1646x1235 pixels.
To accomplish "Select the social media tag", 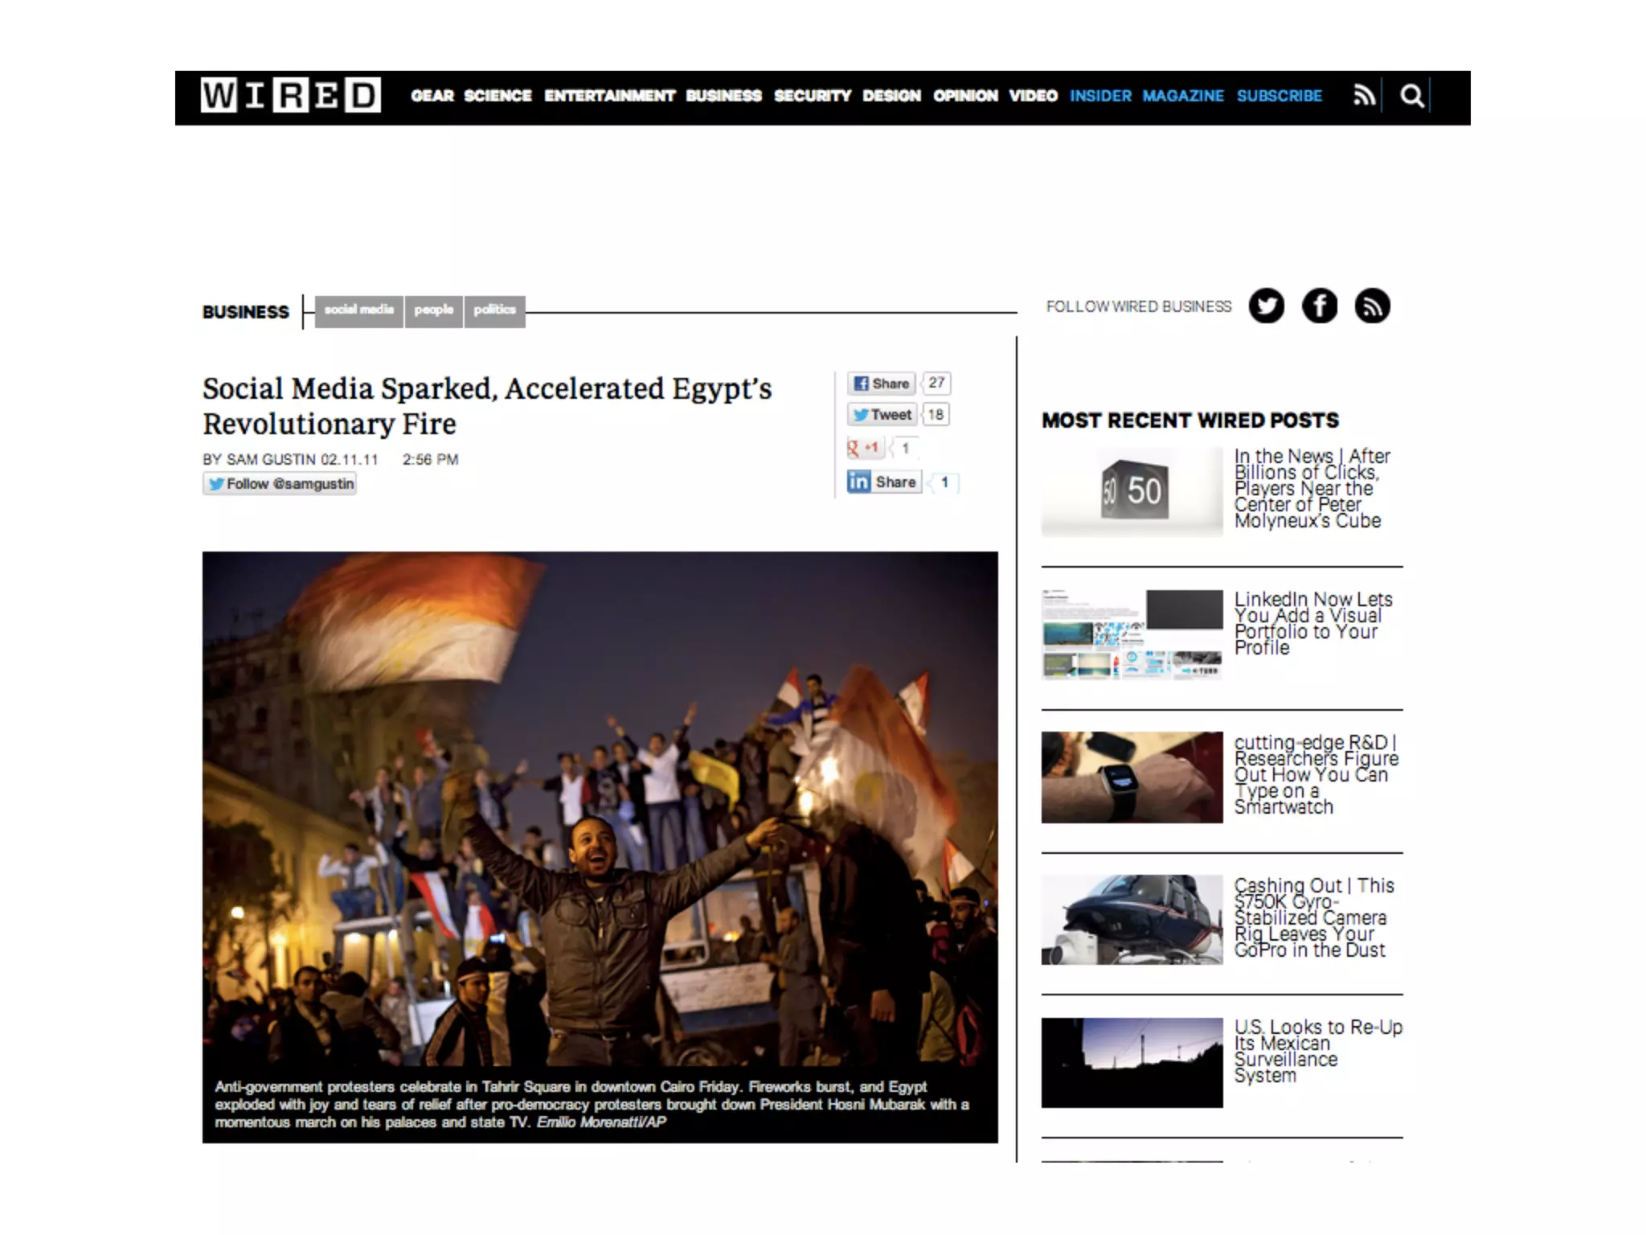I will 358,310.
